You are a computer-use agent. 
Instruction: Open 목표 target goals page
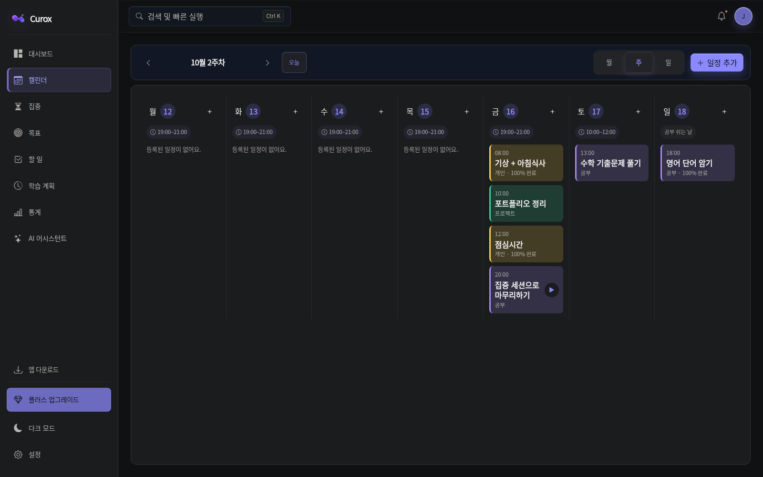(59, 133)
